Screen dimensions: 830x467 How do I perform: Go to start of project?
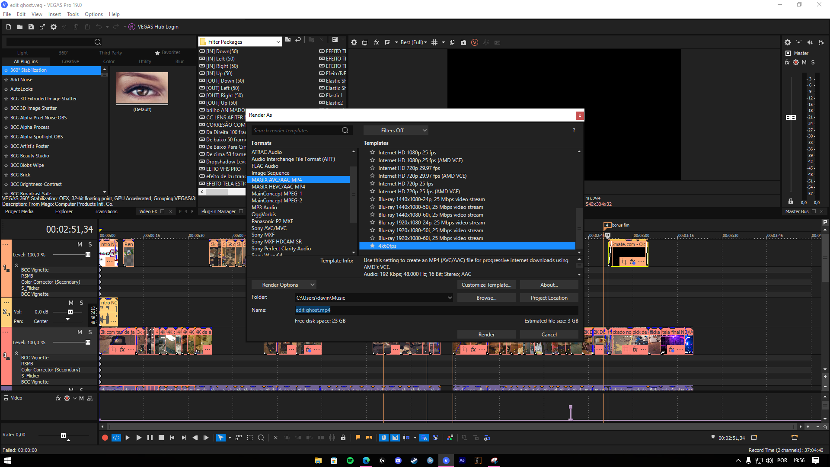(x=172, y=438)
